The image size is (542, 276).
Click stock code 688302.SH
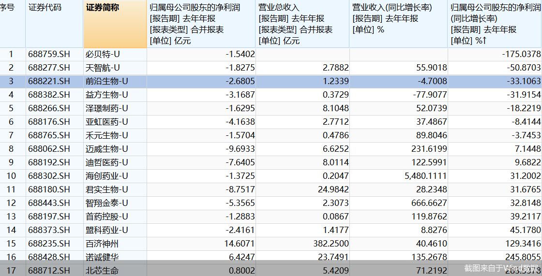tap(49, 176)
